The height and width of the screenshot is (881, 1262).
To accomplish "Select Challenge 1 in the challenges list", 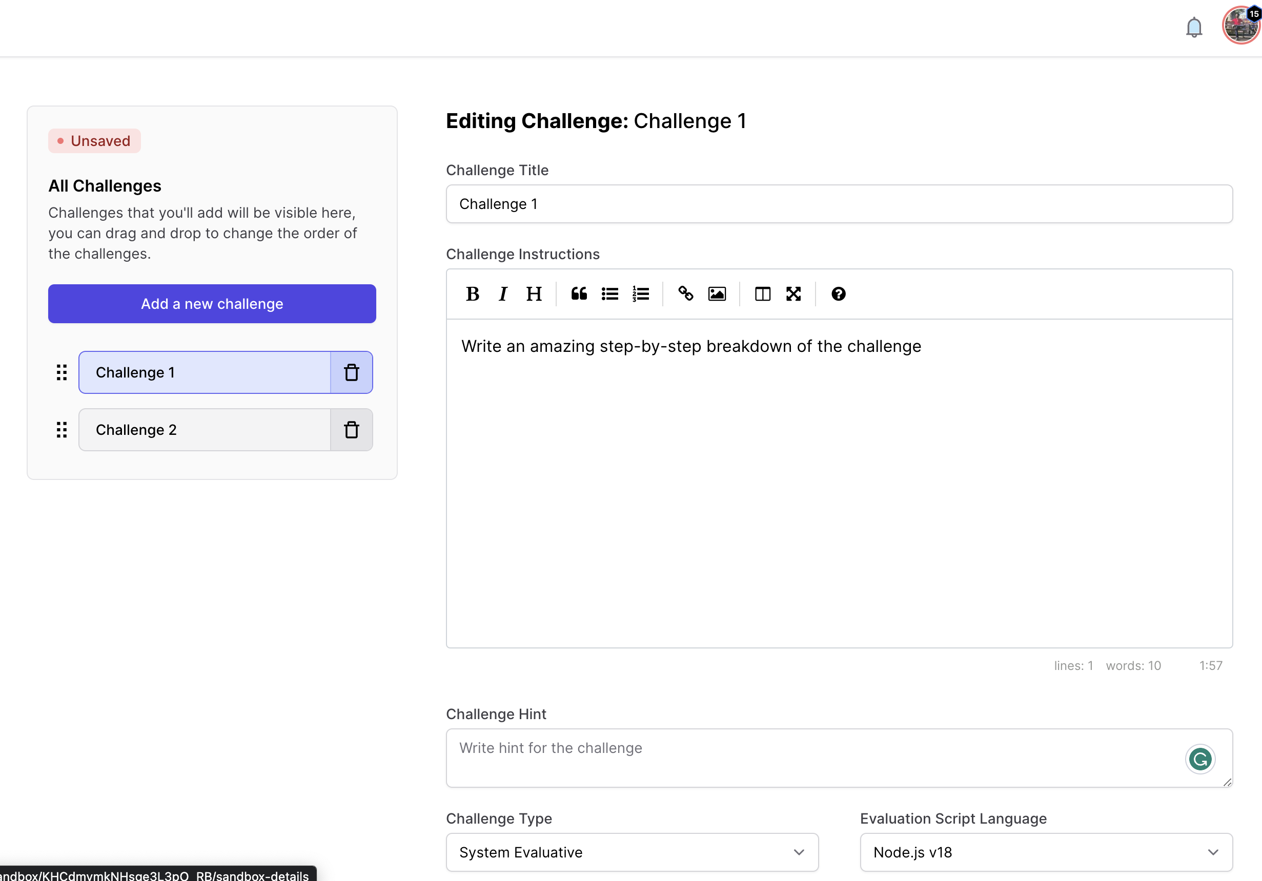I will click(205, 372).
